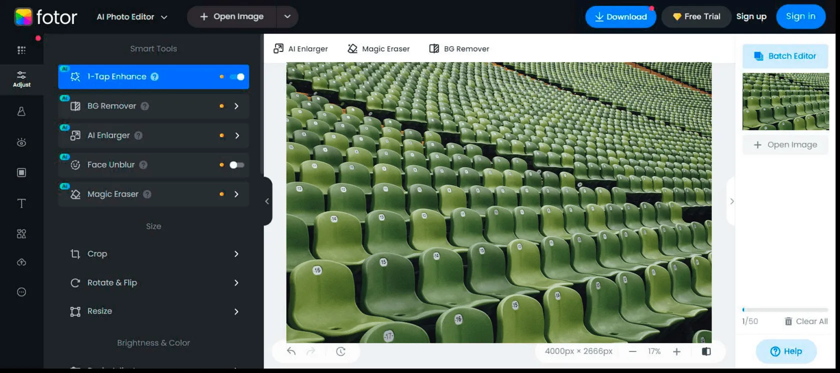Enable the Face Unblur toggle
Screen dimensions: 840x373
(236, 165)
